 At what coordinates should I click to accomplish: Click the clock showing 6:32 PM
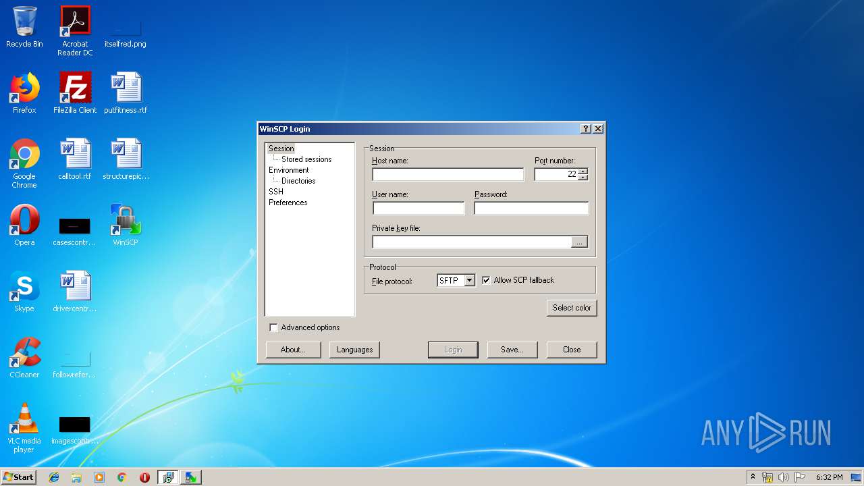click(x=829, y=477)
